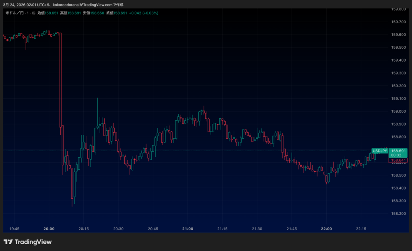Select the 21:00 time axis marker
The image size is (412, 251).
coord(187,228)
